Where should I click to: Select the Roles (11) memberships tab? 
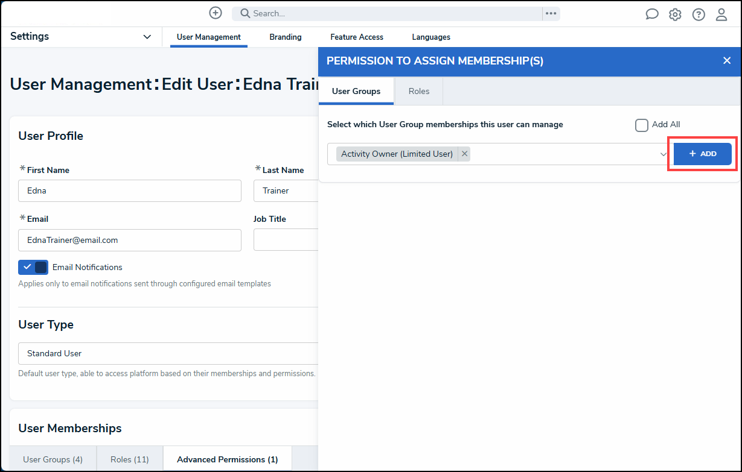(x=129, y=459)
